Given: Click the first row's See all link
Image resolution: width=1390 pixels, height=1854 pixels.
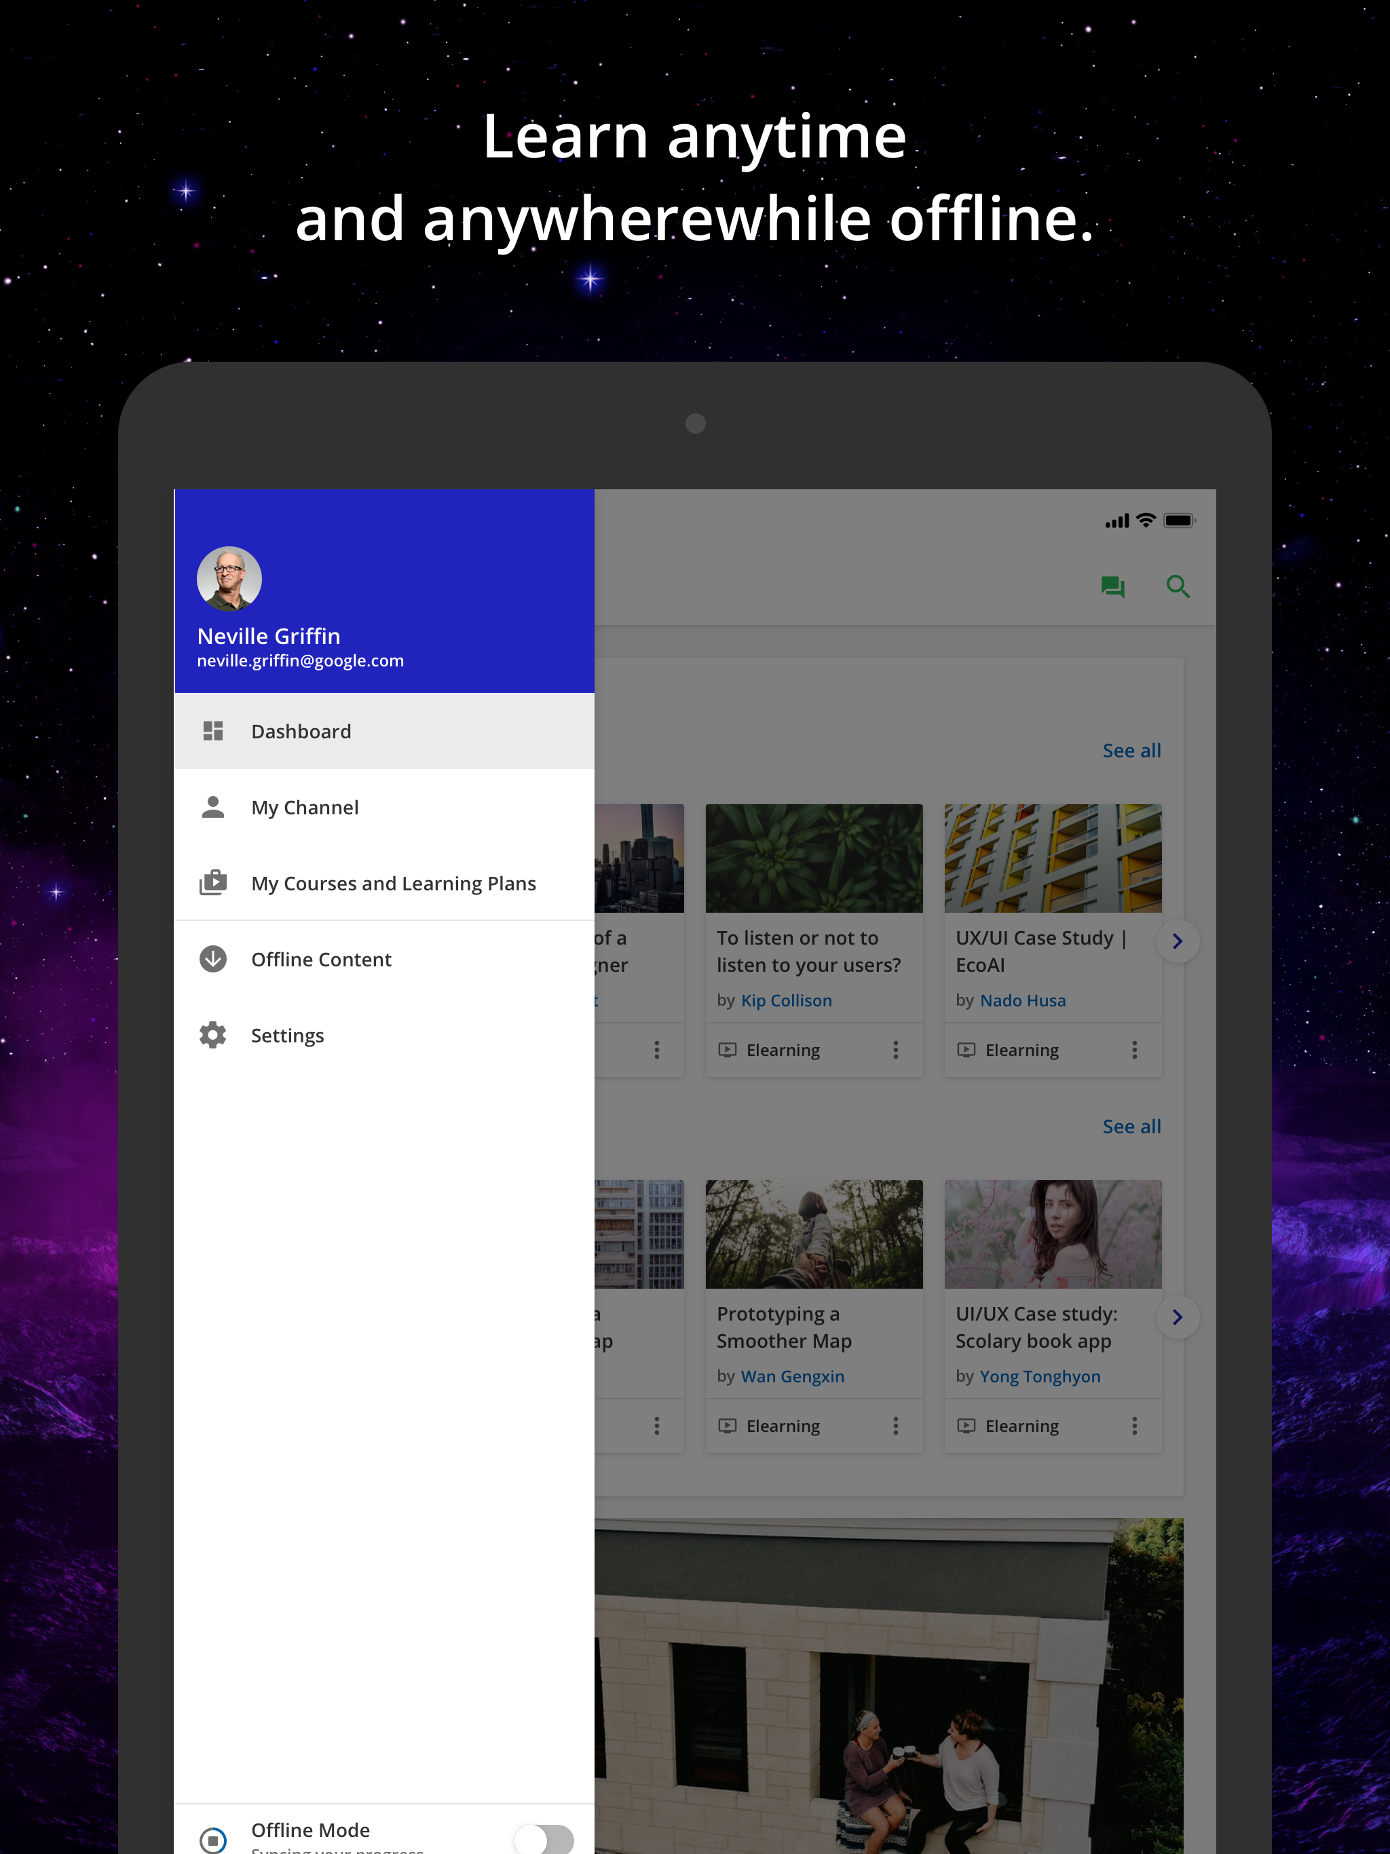Looking at the screenshot, I should point(1131,751).
